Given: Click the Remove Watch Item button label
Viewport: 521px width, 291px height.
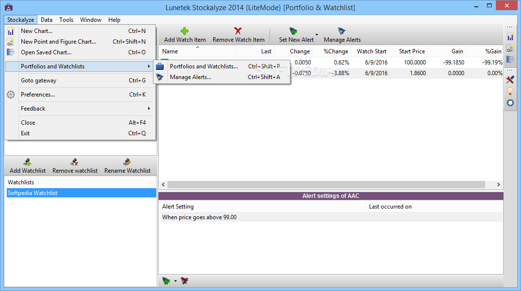Looking at the screenshot, I should tap(238, 39).
